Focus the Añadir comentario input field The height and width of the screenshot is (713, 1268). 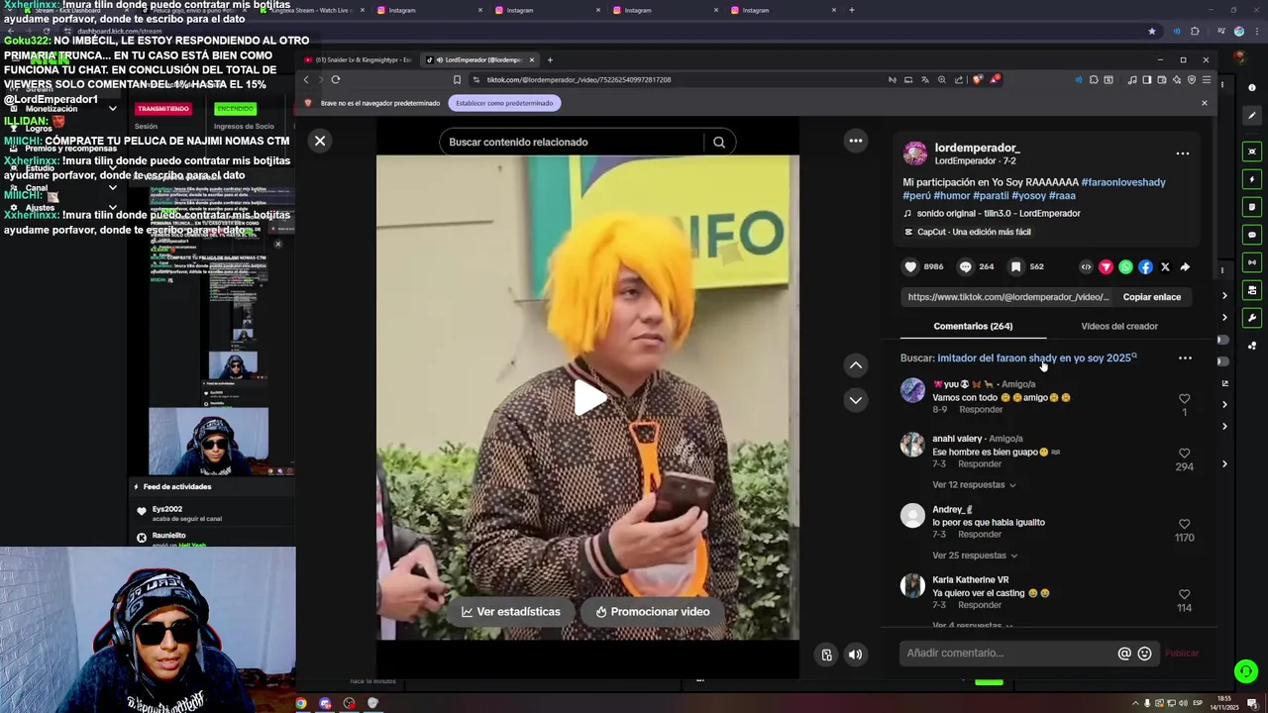1007,653
